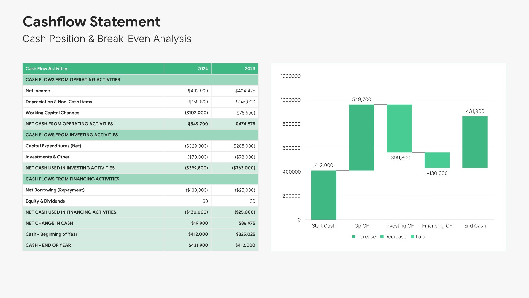The height and width of the screenshot is (298, 529).
Task: Click the 549,700 data label on chart
Action: click(x=361, y=100)
